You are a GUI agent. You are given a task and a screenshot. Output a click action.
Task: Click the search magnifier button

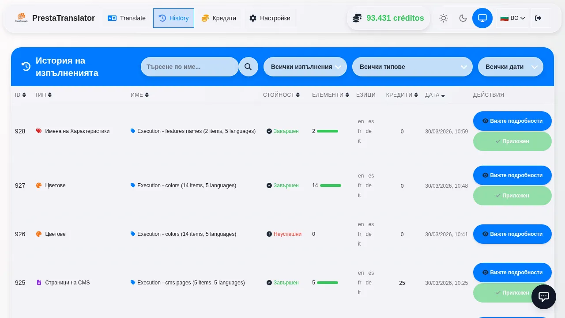[x=248, y=67]
